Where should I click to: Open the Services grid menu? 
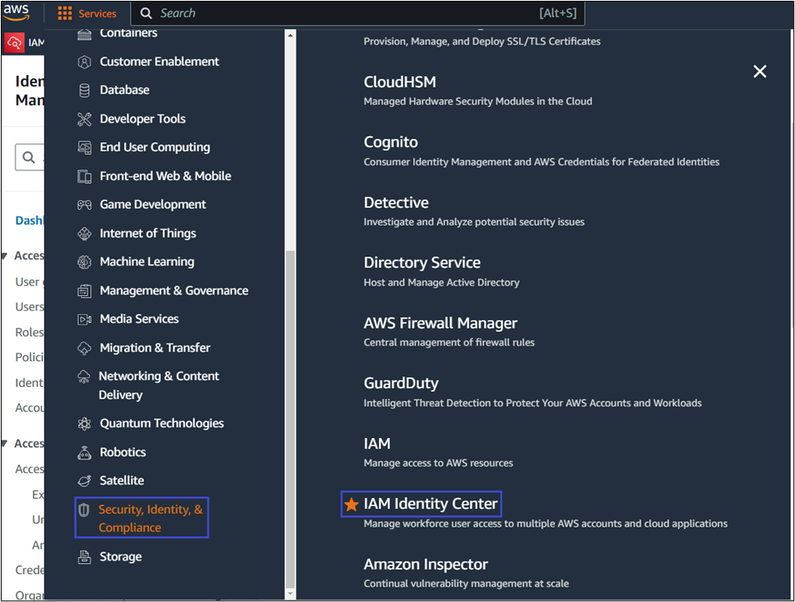click(87, 12)
